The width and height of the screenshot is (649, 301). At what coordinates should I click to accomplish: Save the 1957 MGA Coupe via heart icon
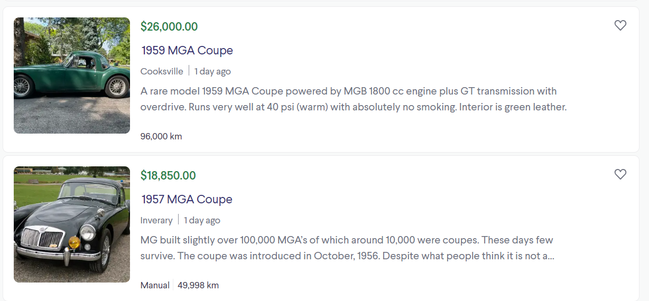coord(620,174)
